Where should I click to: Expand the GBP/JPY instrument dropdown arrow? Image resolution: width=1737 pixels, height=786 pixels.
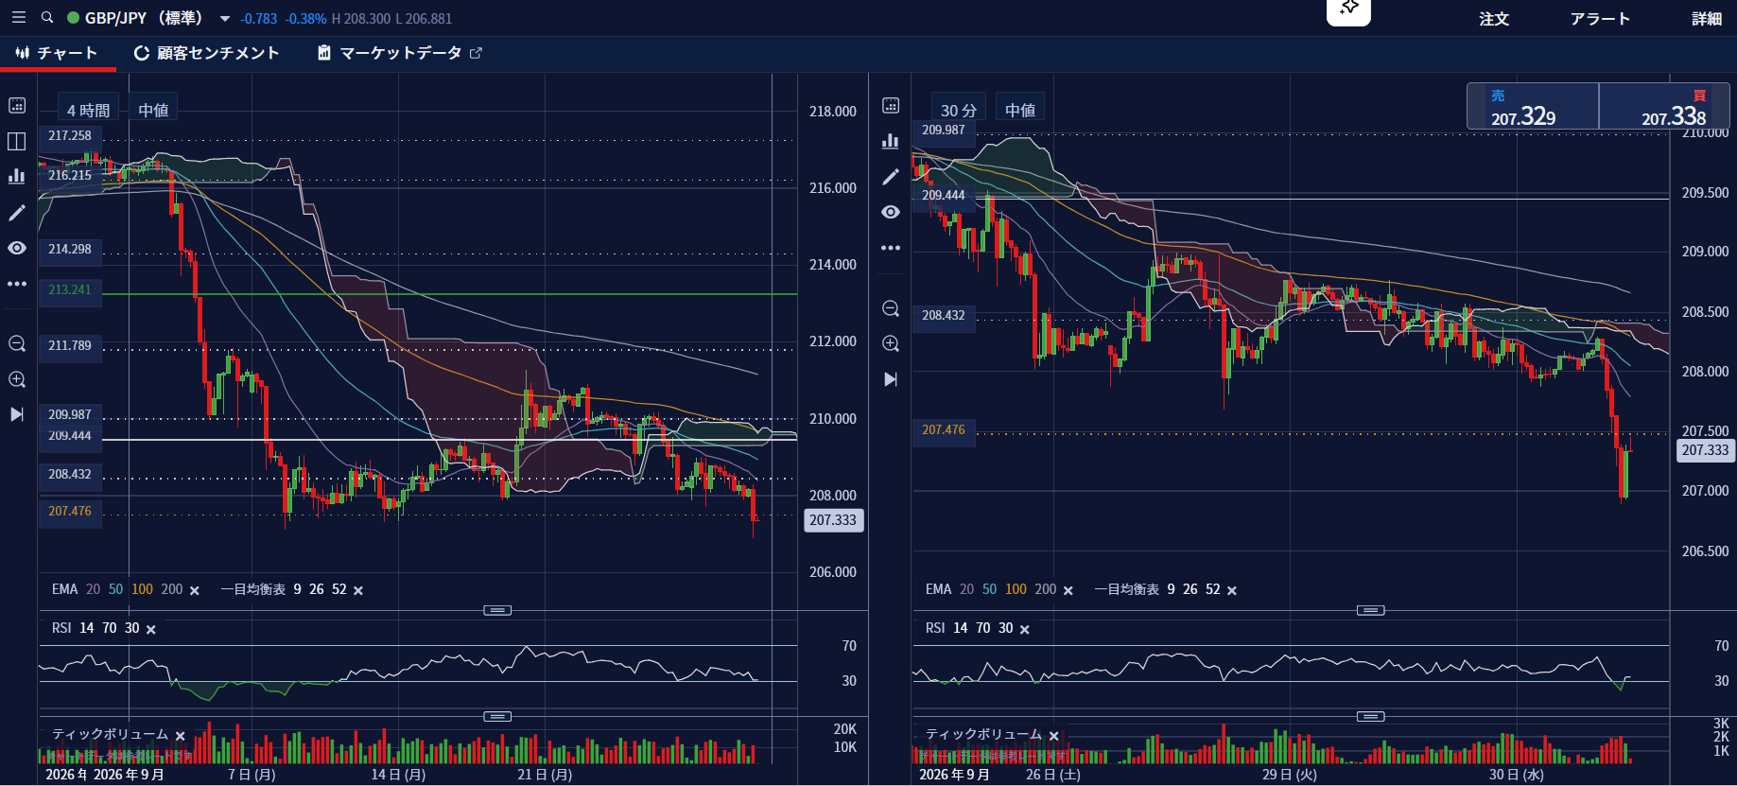click(225, 19)
